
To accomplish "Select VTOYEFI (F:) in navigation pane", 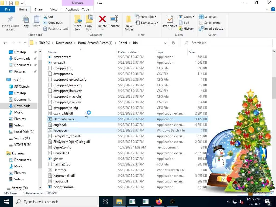I will (x=23, y=145).
